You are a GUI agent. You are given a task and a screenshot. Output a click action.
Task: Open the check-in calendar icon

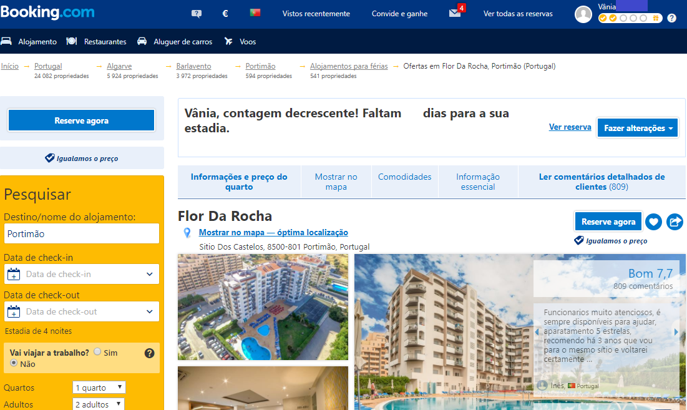click(x=14, y=274)
